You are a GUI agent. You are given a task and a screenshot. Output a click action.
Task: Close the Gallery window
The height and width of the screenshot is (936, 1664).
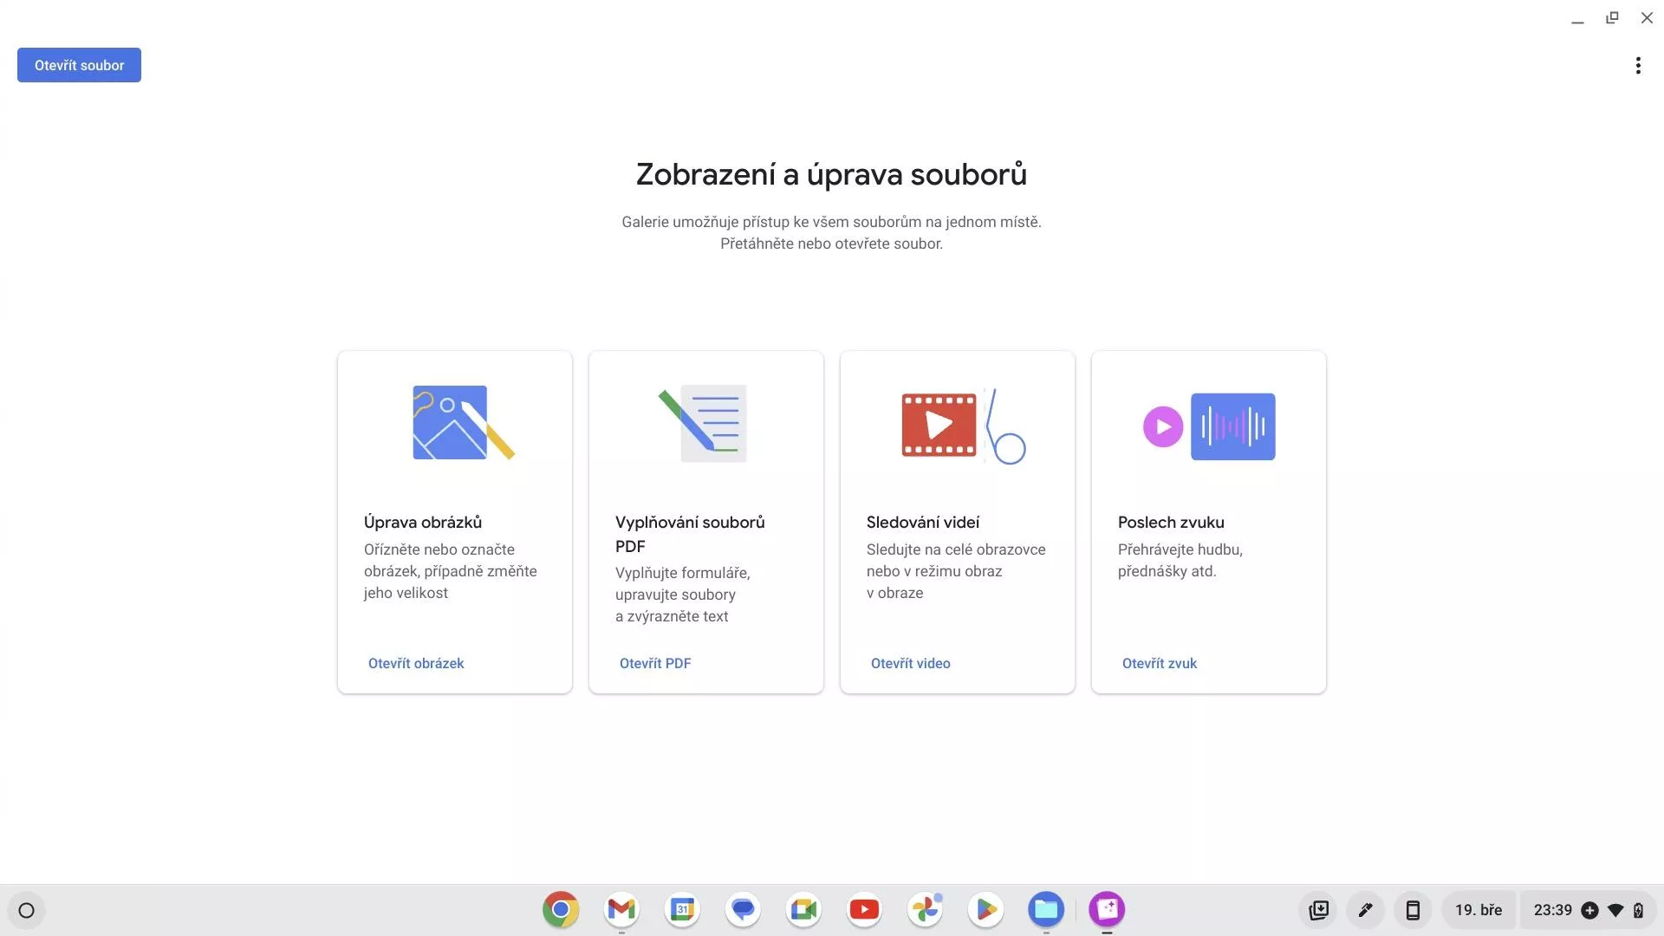1647,17
